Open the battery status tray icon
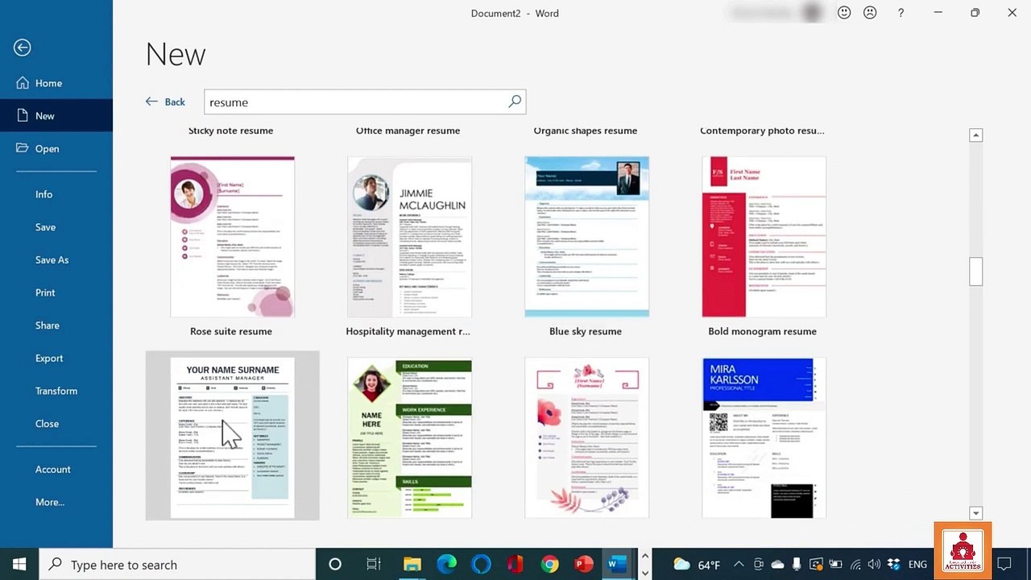This screenshot has height=580, width=1031. coord(836,565)
